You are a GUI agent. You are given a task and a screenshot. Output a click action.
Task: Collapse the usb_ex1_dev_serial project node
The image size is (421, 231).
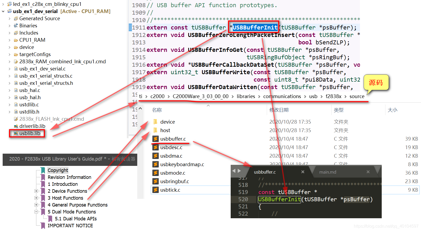pos(3,11)
